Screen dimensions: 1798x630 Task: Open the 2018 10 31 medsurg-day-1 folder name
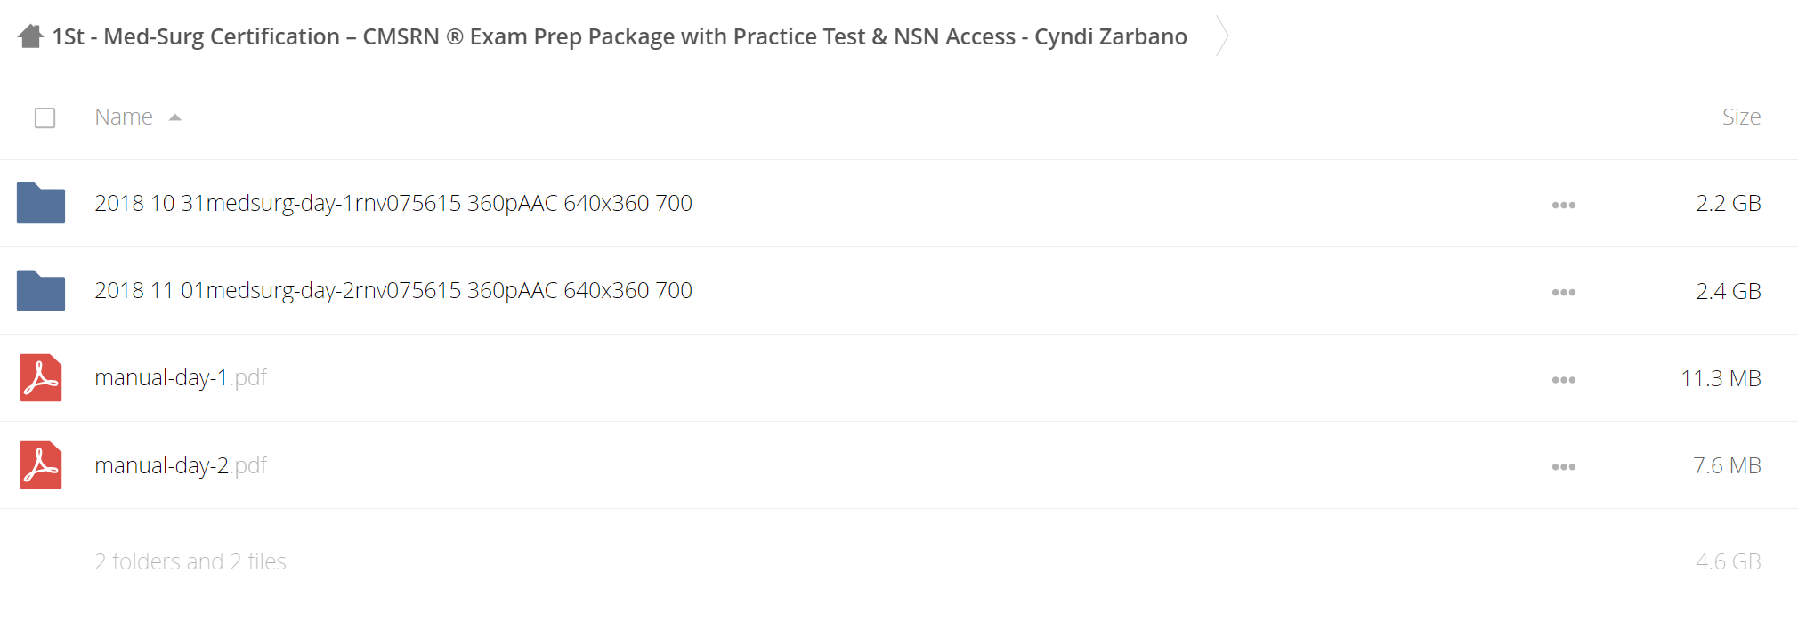(393, 203)
